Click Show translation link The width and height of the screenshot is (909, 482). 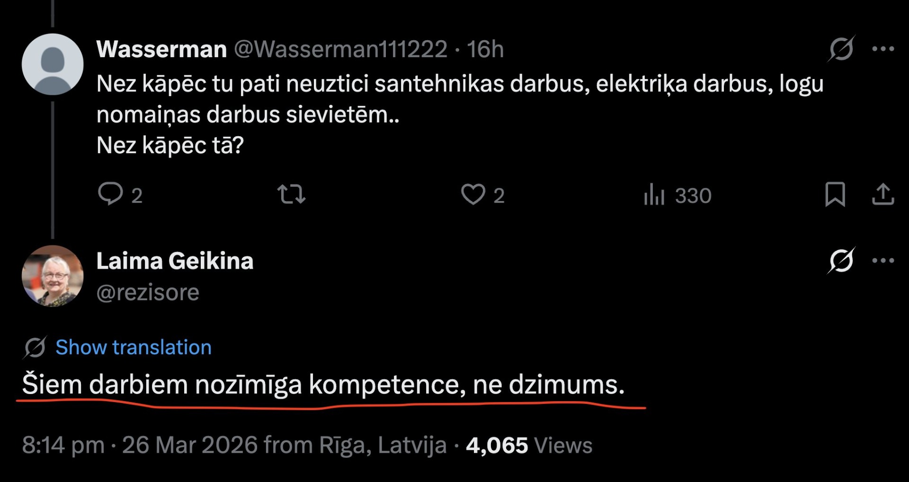134,348
